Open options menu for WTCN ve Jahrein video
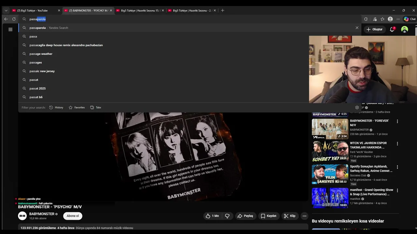This screenshot has width=417, height=234. [397, 144]
